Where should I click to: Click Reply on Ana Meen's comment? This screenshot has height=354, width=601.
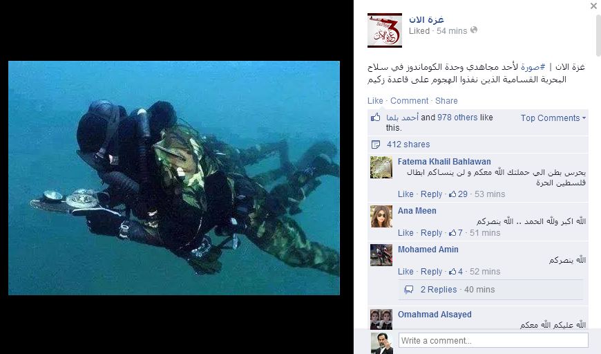pyautogui.click(x=431, y=233)
